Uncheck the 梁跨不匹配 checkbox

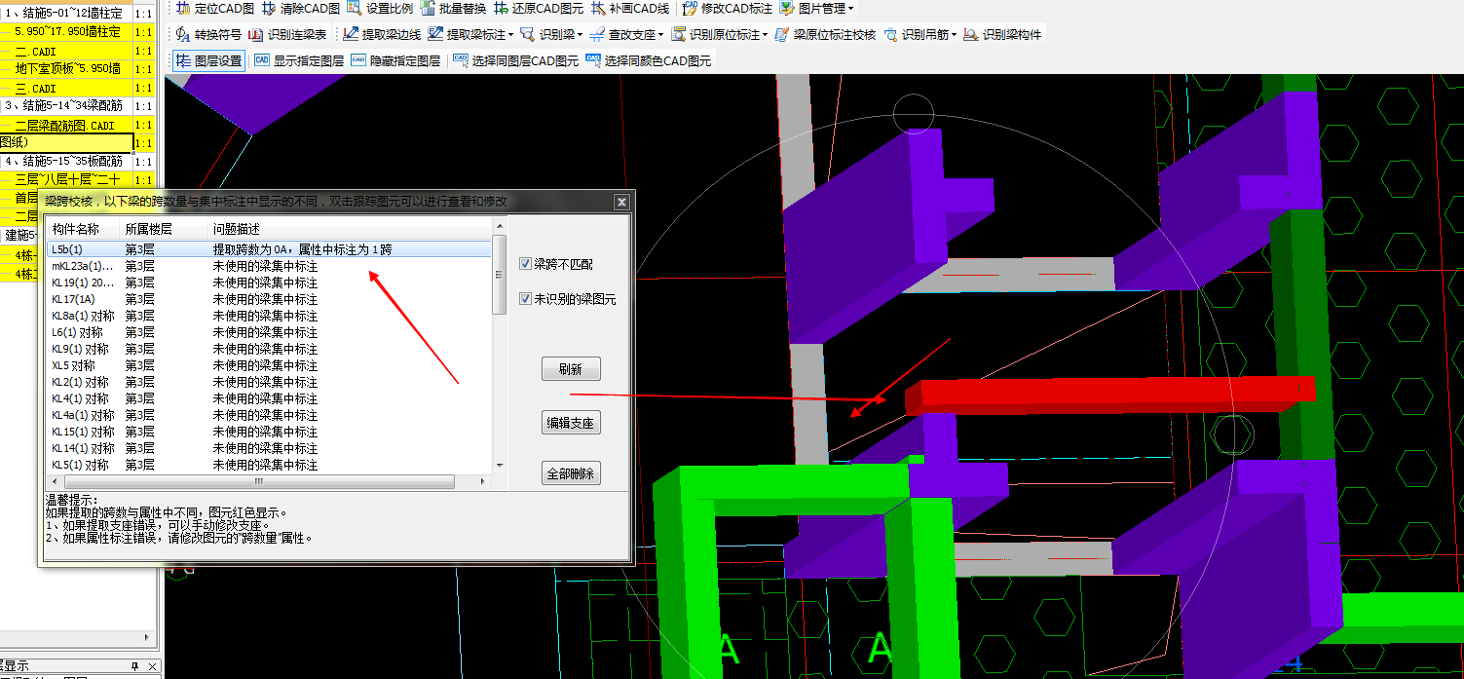pos(526,264)
